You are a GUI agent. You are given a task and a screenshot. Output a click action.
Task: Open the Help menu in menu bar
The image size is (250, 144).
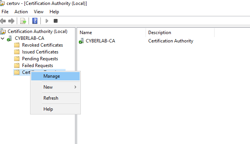click(54, 12)
